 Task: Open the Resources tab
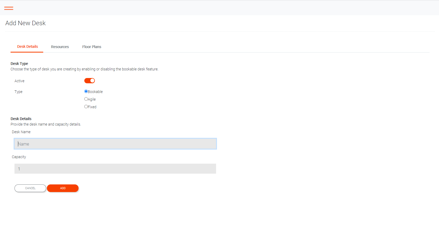(60, 47)
